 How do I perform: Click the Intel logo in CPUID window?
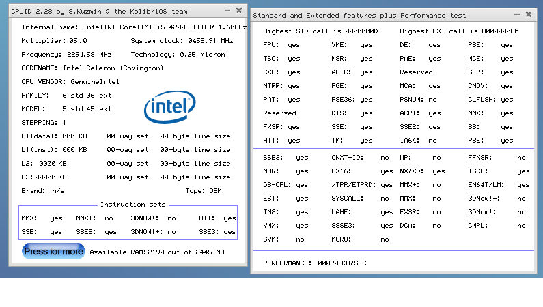pyautogui.click(x=170, y=106)
